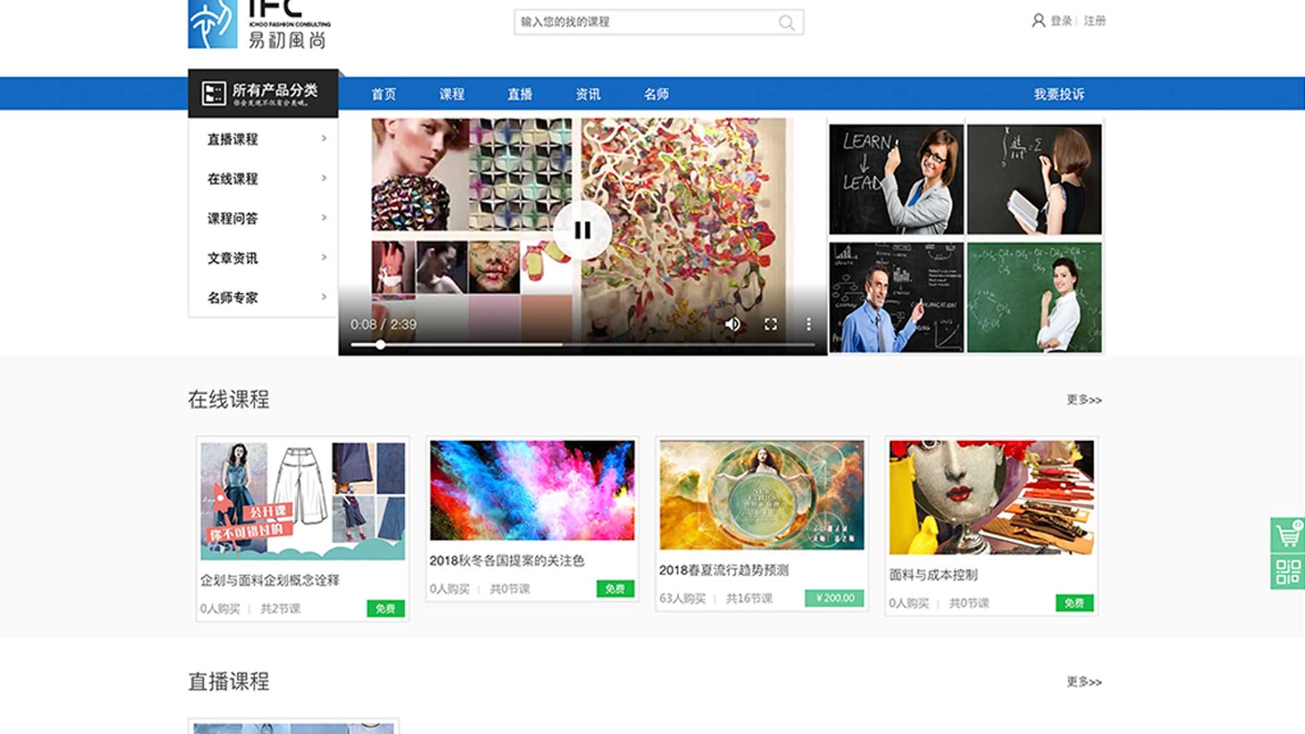Viewport: 1305px width, 734px height.
Task: Click the search magnifier icon
Action: [x=786, y=22]
